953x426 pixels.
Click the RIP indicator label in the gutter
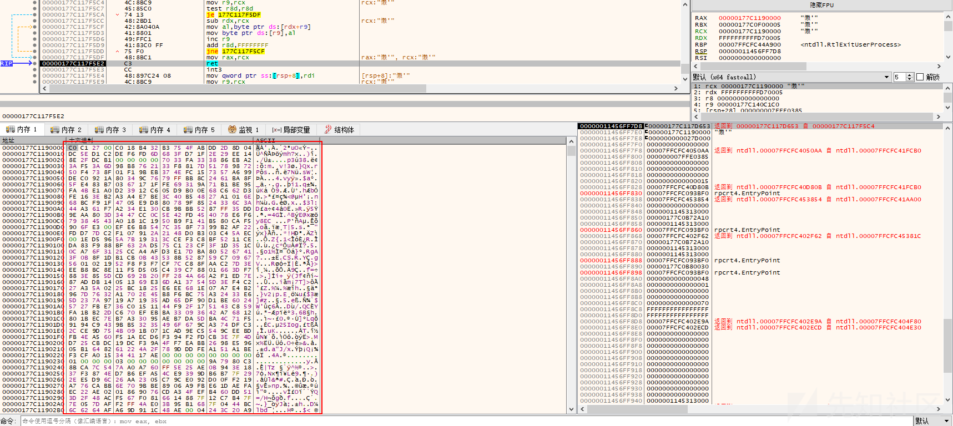[7, 64]
